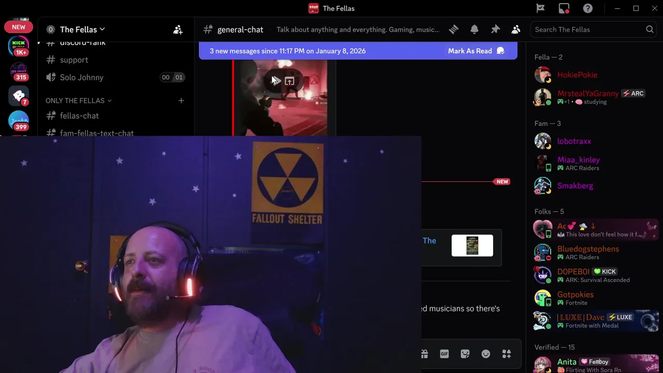The width and height of the screenshot is (663, 373).
Task: Open the emoji picker
Action: point(486,354)
